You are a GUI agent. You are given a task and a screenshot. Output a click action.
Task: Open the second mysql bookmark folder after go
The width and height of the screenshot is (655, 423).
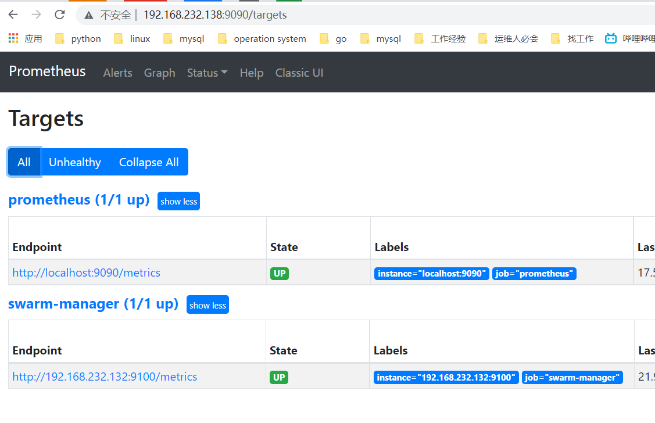381,39
